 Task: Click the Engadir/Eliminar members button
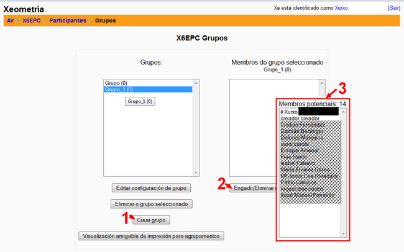(253, 188)
